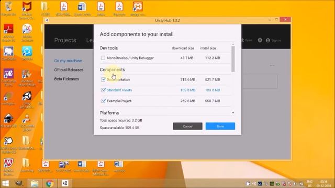
Task: Uncheck the Example Project checkbox
Action: [x=103, y=101]
